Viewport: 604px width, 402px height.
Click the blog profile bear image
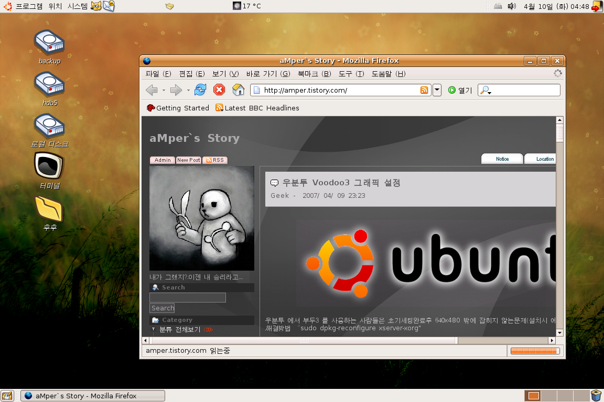[x=202, y=218]
